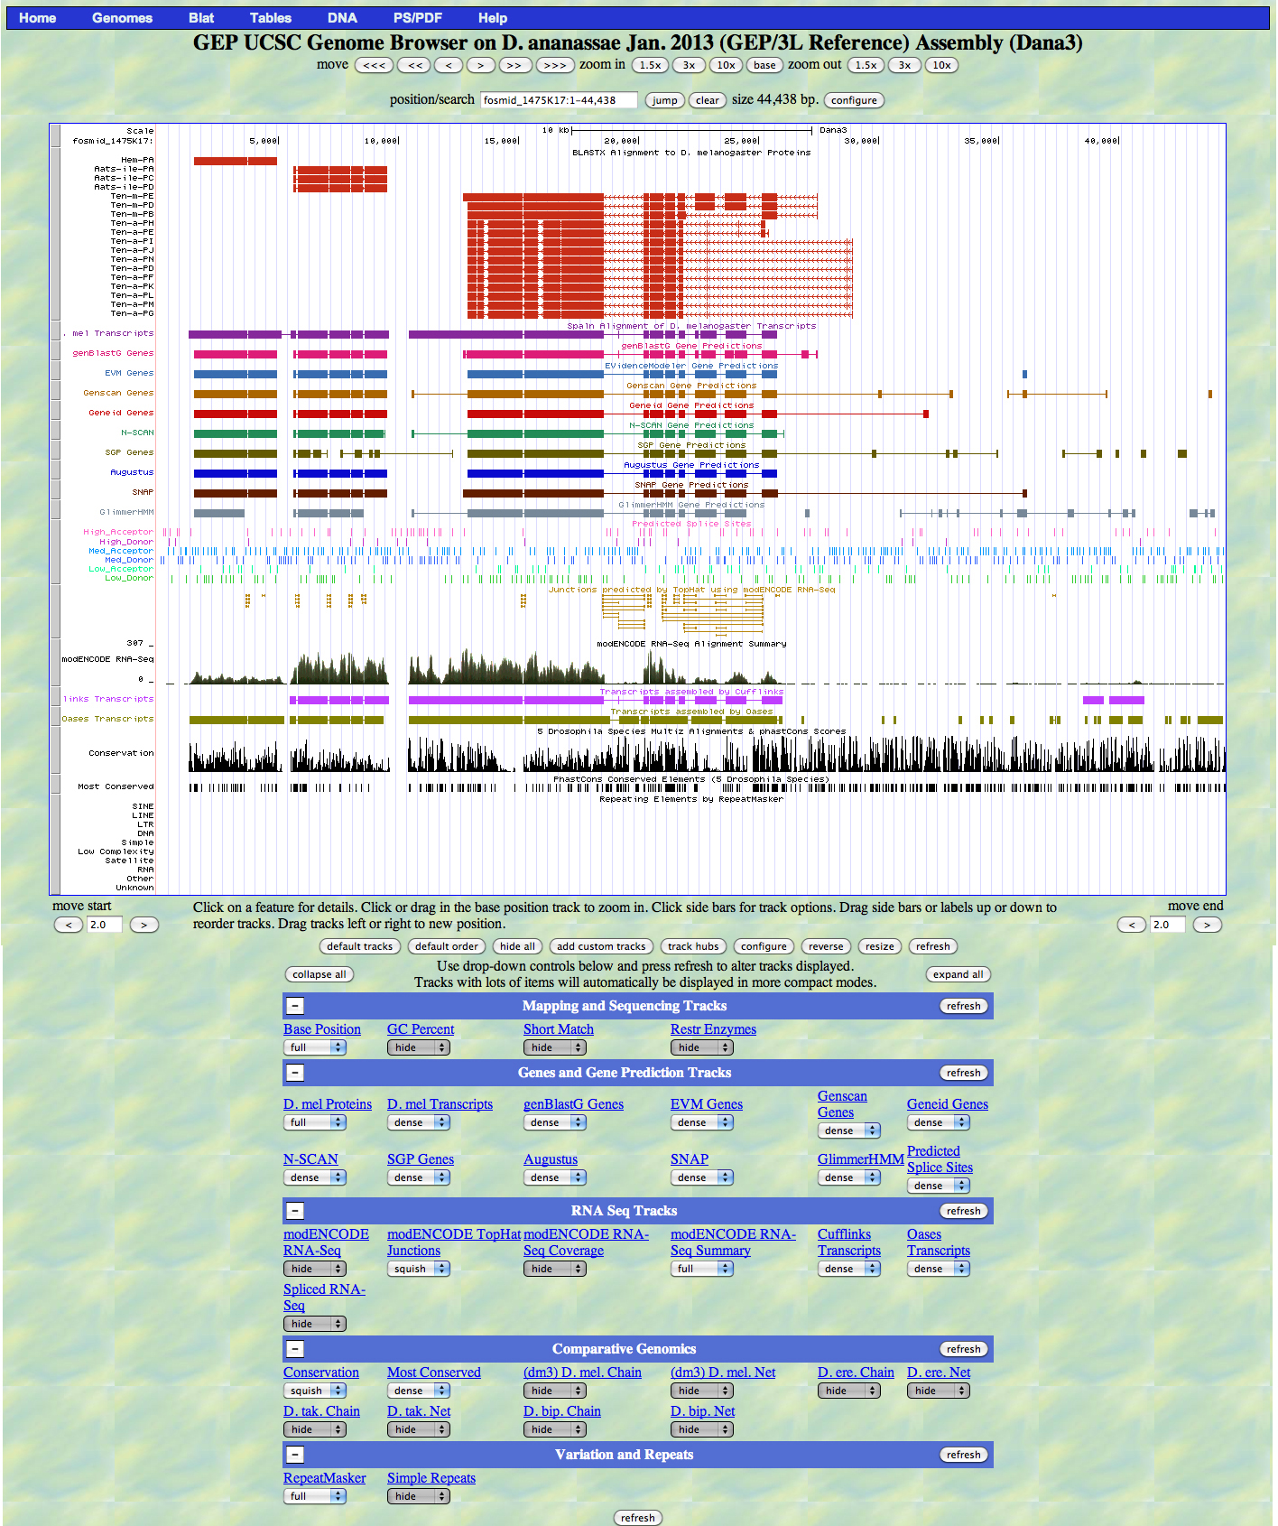Click the bottom refresh button
This screenshot has height=1526, width=1278.
coord(637,1518)
